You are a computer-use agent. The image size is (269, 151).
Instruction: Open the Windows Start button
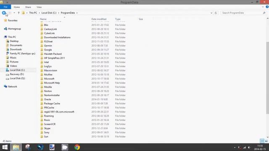(5, 147)
